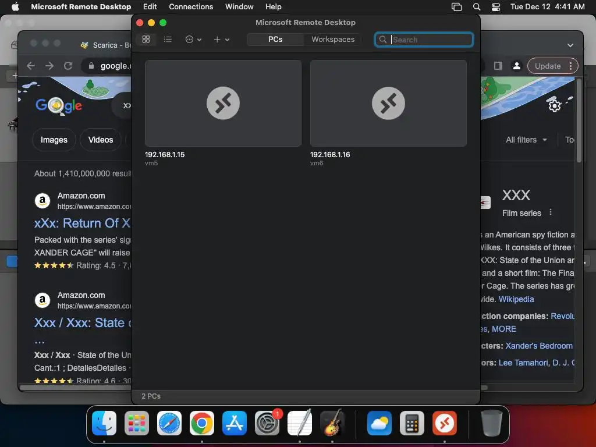
Task: Open the Xander's Bedroom link
Action: [538, 346]
